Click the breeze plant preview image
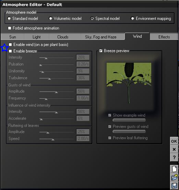This screenshot has height=190, width=179. (x=129, y=83)
